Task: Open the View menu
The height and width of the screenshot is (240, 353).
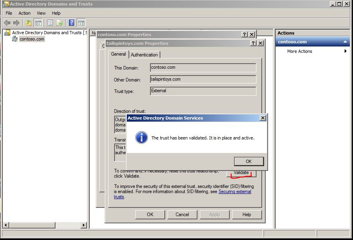Action: click(x=41, y=13)
